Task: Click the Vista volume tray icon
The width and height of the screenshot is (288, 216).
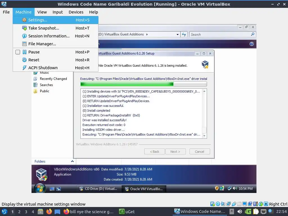Action: [x=235, y=188]
